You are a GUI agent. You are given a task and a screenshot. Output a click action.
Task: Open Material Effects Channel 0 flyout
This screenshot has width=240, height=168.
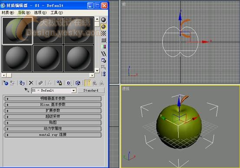click(x=69, y=83)
